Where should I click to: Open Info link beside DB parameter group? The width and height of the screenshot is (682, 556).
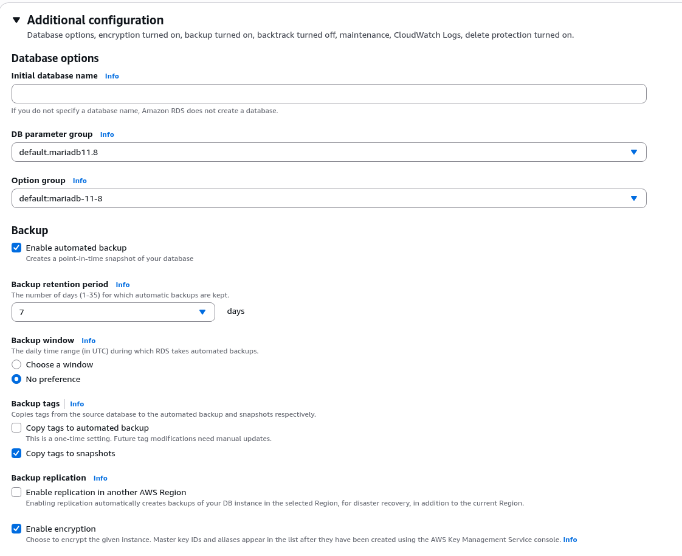pos(107,134)
